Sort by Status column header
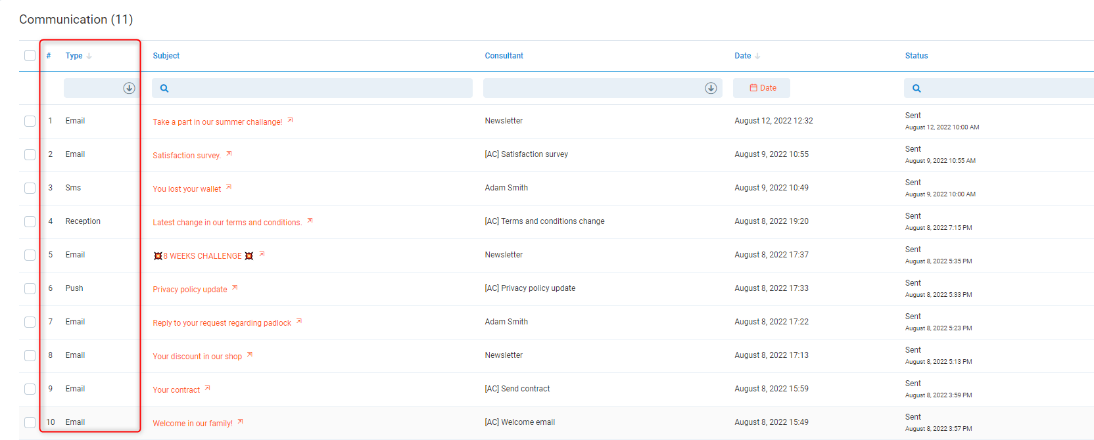Image resolution: width=1094 pixels, height=440 pixels. [916, 56]
